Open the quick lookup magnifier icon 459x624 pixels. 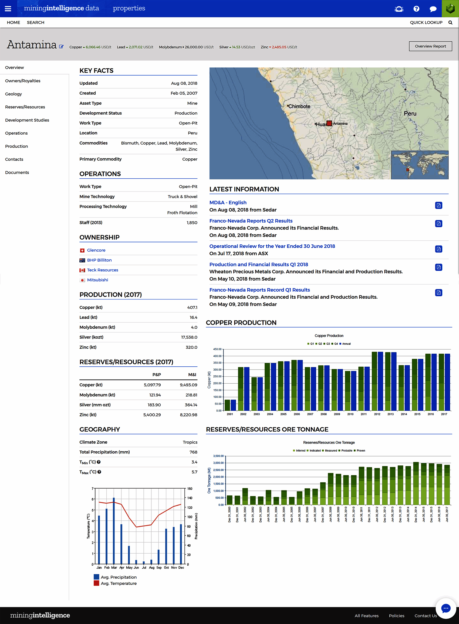click(x=450, y=22)
